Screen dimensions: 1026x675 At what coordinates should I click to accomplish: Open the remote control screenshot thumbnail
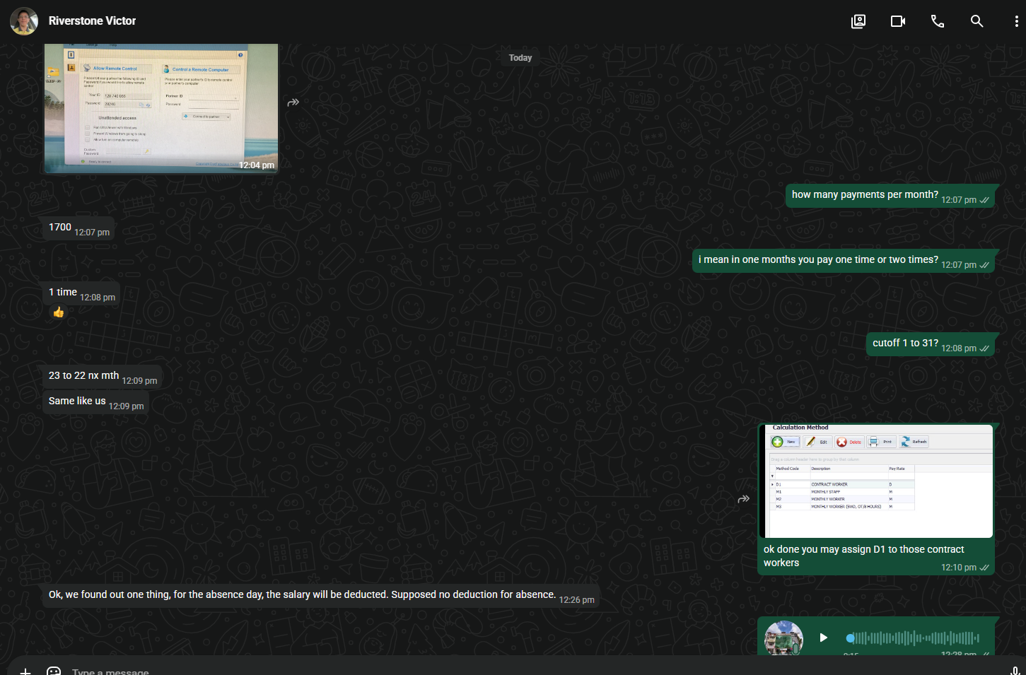click(x=161, y=108)
